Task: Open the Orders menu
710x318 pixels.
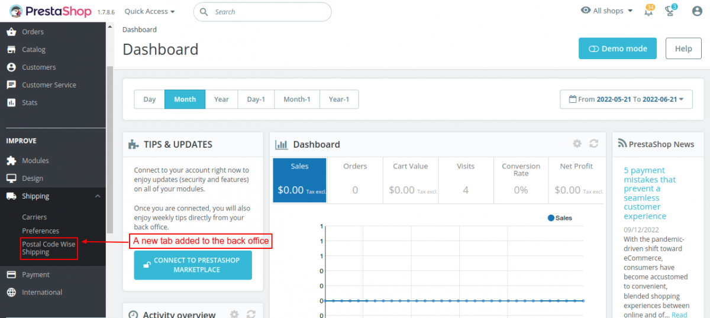Action: (x=53, y=32)
